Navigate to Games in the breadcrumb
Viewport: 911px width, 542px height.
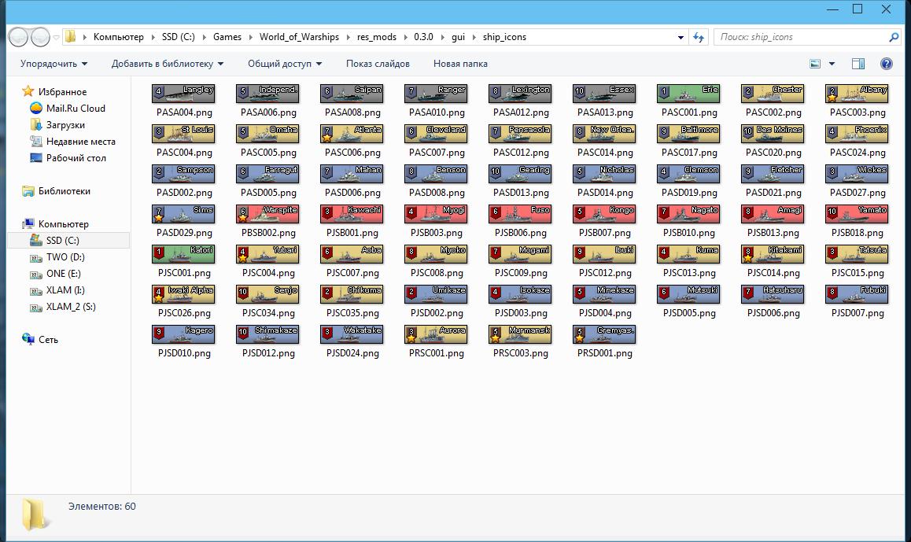pyautogui.click(x=227, y=37)
